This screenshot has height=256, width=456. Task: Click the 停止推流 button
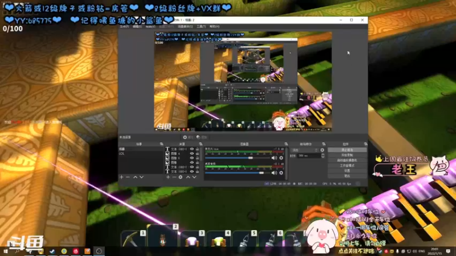pos(347,150)
